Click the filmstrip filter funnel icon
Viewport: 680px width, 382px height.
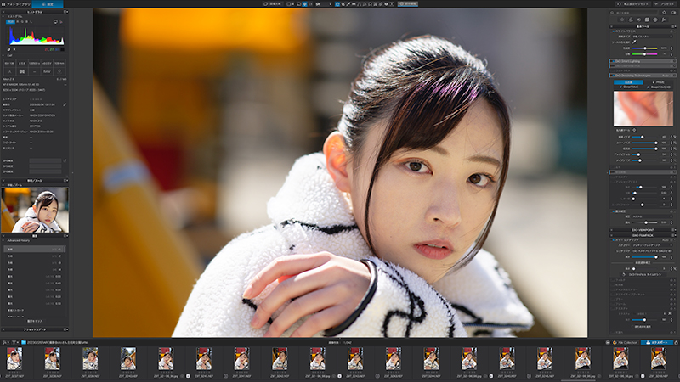point(14,342)
